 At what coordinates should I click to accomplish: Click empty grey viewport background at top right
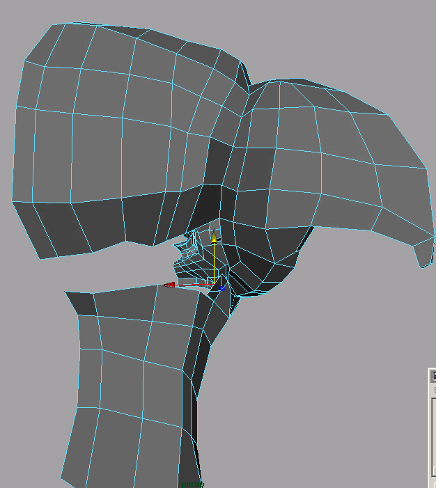362,42
